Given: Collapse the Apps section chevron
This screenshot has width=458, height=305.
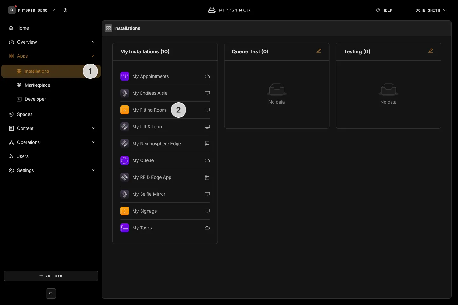Looking at the screenshot, I should pyautogui.click(x=93, y=56).
